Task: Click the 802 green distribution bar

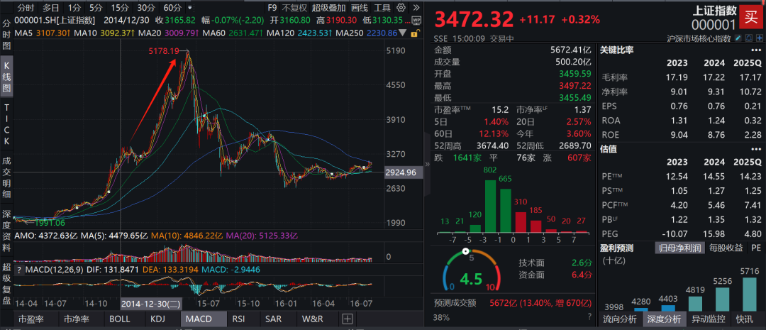Action: [492, 206]
